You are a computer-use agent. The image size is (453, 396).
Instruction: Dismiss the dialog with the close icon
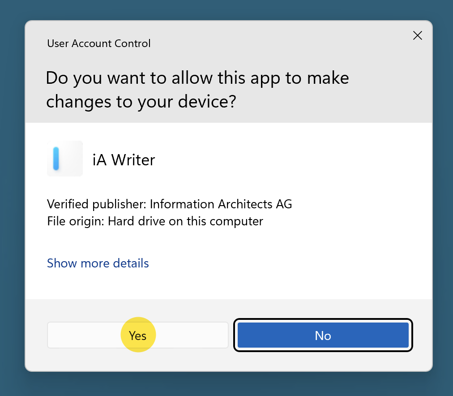[417, 35]
